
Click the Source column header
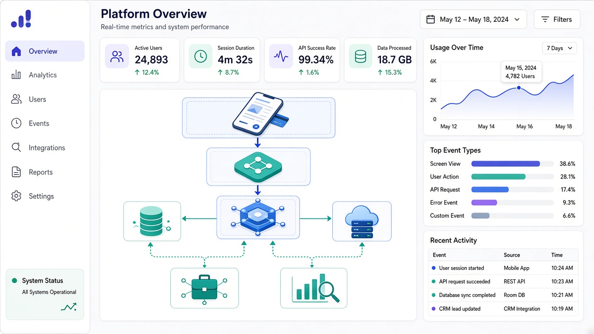point(512,255)
